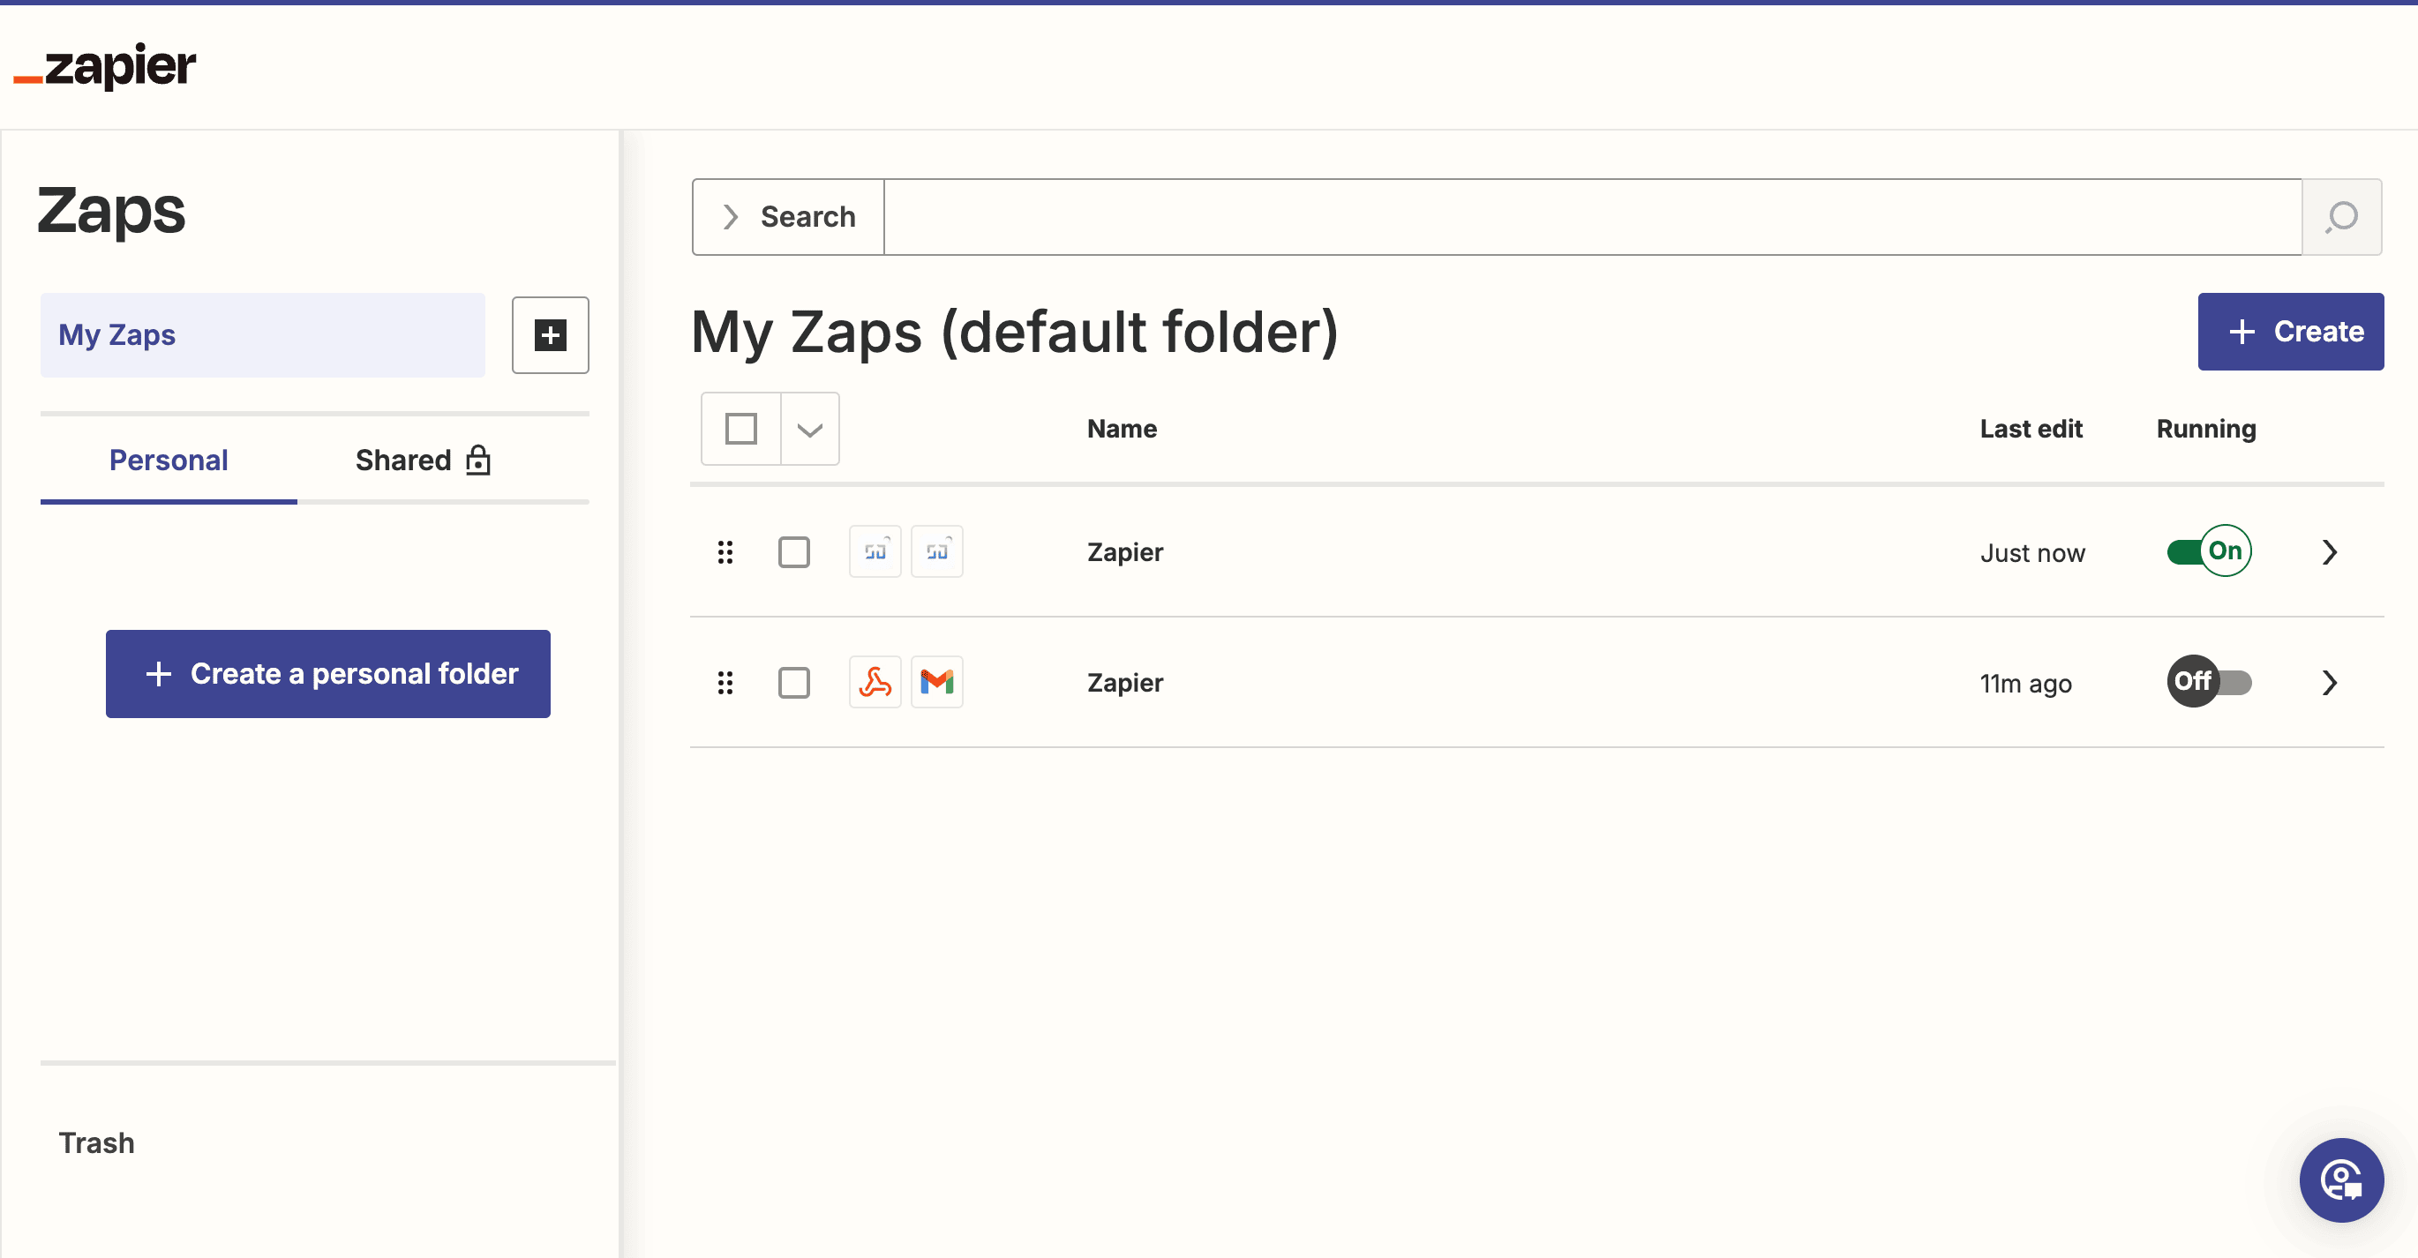Select the checkbox for the 11m ago Zap
Viewport: 2418px width, 1258px height.
pos(794,682)
